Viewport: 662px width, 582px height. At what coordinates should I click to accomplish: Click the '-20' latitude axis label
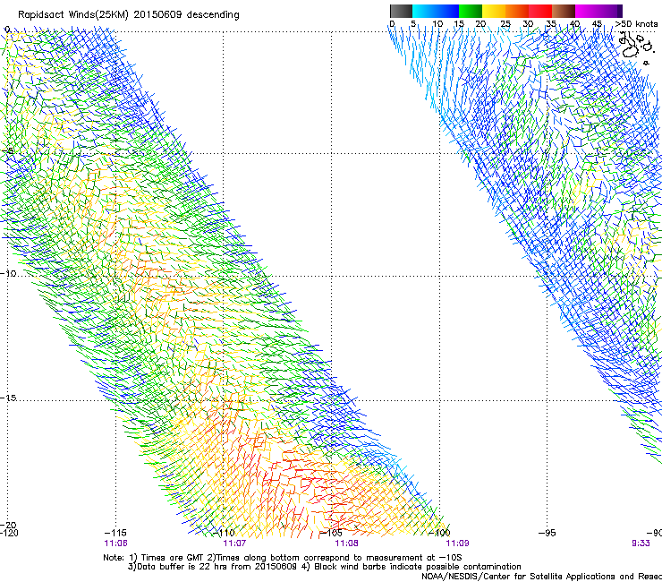click(x=8, y=526)
